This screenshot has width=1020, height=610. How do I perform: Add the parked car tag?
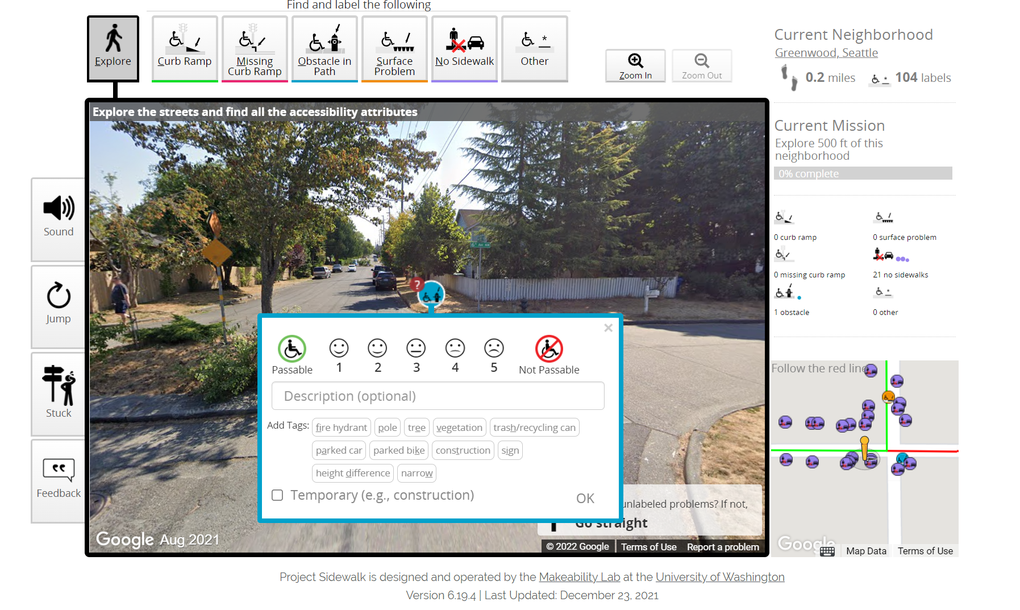click(x=339, y=450)
